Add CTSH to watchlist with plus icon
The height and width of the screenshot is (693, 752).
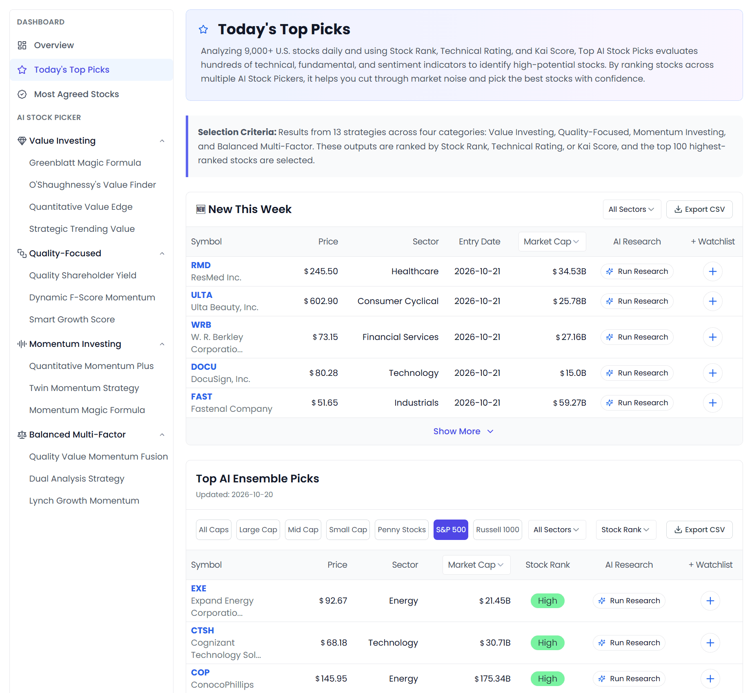[710, 643]
